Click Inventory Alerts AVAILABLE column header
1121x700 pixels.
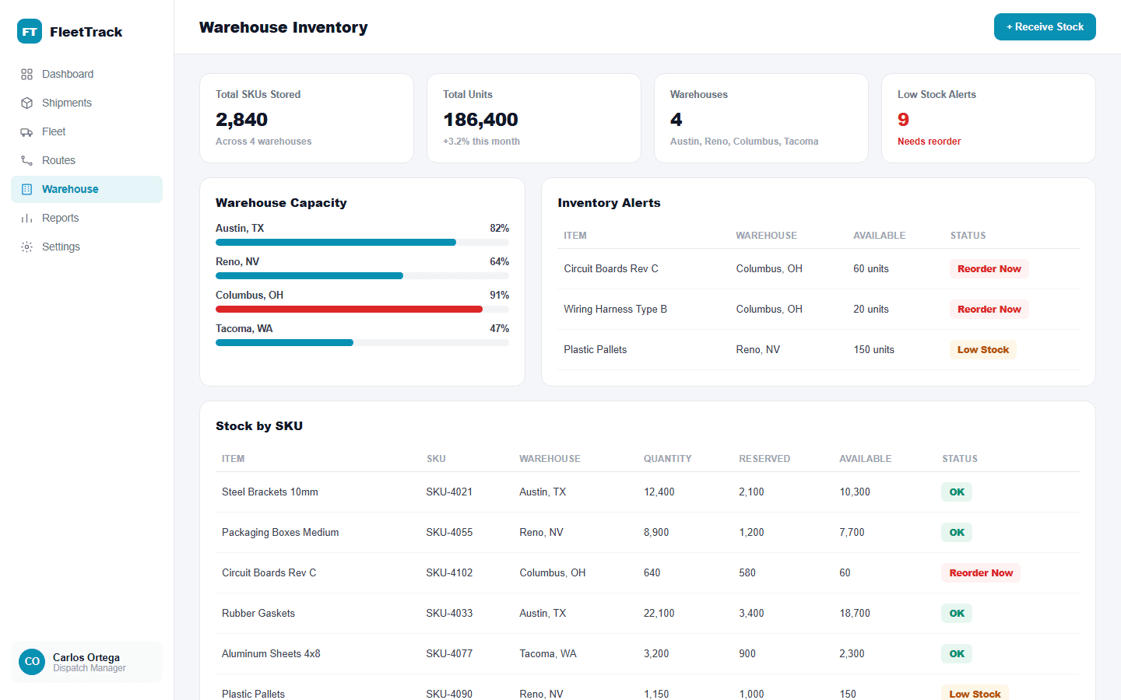pos(879,236)
